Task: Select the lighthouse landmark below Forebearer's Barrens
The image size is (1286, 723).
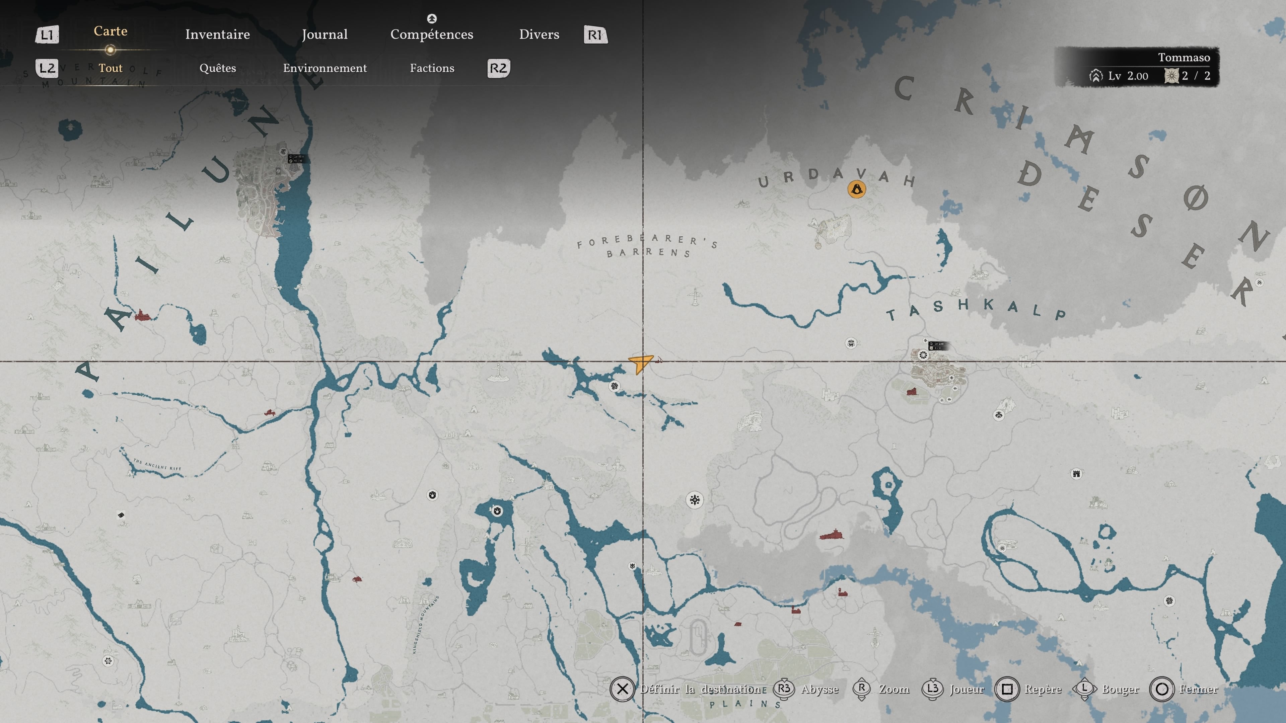Action: point(695,296)
